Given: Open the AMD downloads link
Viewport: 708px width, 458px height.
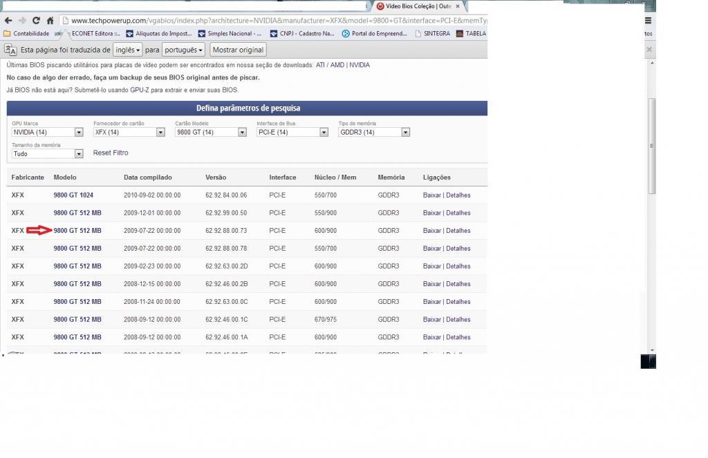Looking at the screenshot, I should point(337,65).
